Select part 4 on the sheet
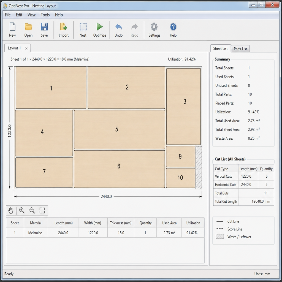Viewport: 282px width, 282px height. 44,133
